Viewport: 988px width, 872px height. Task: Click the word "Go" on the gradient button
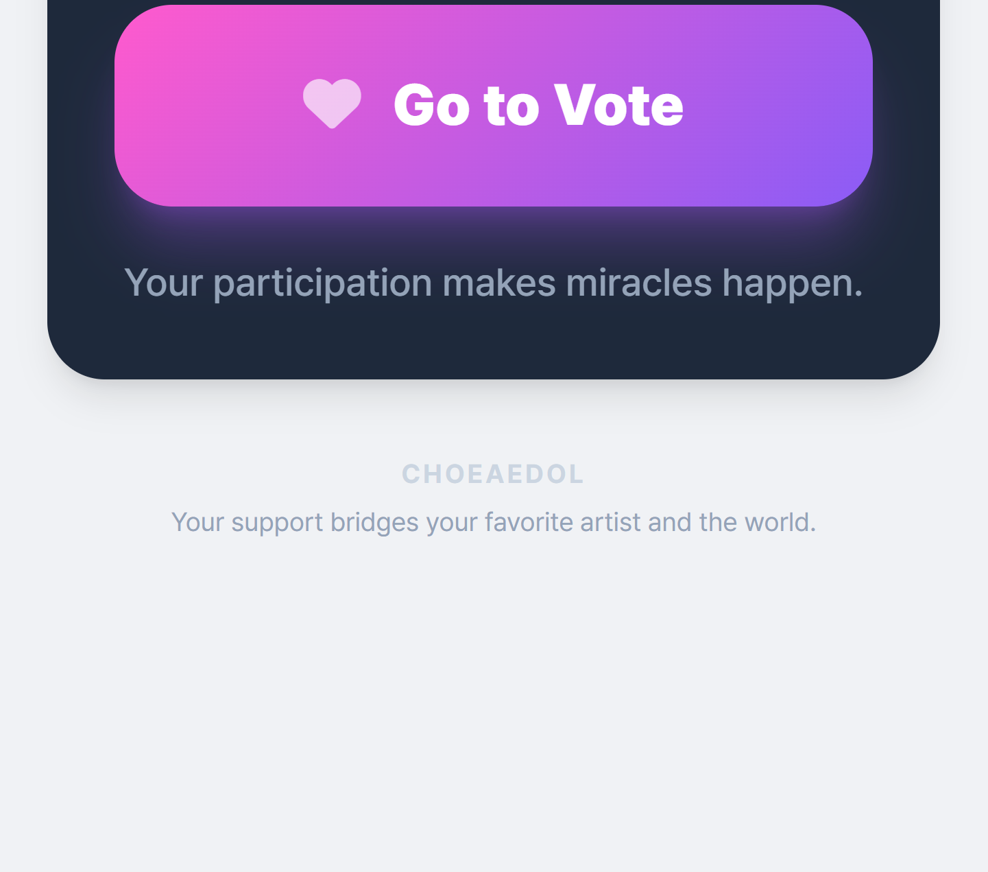pos(432,106)
